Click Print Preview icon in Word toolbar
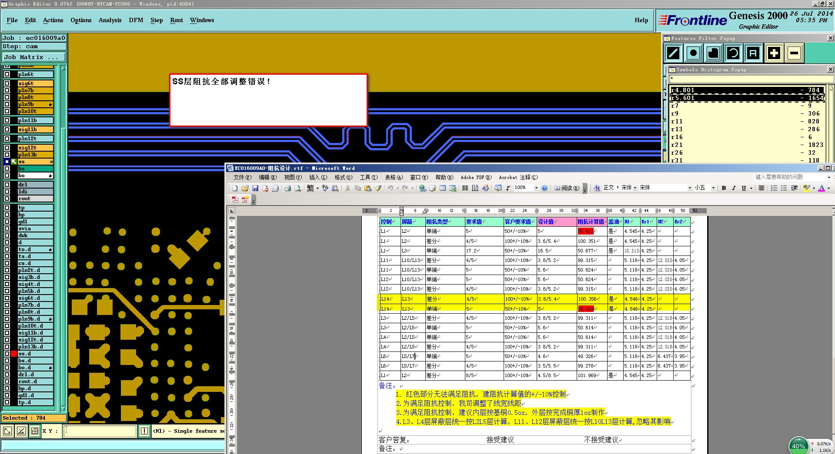 298,188
